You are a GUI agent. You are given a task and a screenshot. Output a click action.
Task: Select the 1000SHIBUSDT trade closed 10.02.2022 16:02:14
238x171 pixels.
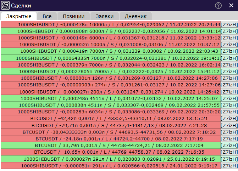click(111, 65)
